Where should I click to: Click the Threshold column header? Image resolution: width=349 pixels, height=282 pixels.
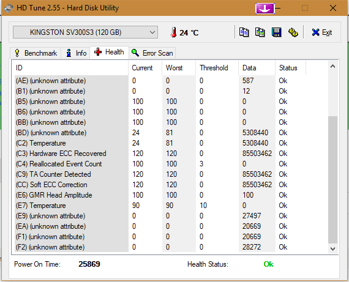217,68
